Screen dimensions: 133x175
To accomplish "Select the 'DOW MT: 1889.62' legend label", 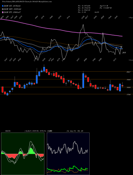I will pyautogui.click(x=13, y=9).
